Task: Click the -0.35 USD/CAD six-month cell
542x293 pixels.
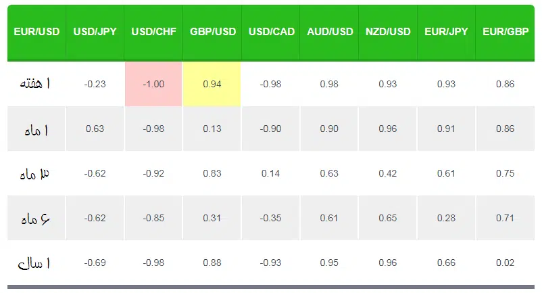Action: pyautogui.click(x=270, y=218)
